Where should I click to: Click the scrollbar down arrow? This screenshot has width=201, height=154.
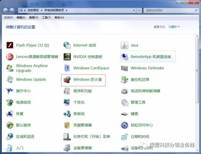[x=197, y=150]
